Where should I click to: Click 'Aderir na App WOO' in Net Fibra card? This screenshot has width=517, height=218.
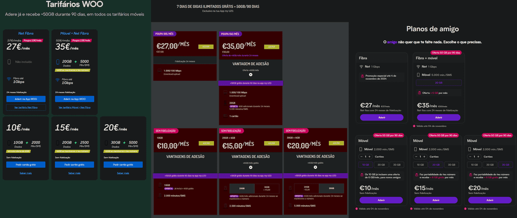(x=26, y=99)
